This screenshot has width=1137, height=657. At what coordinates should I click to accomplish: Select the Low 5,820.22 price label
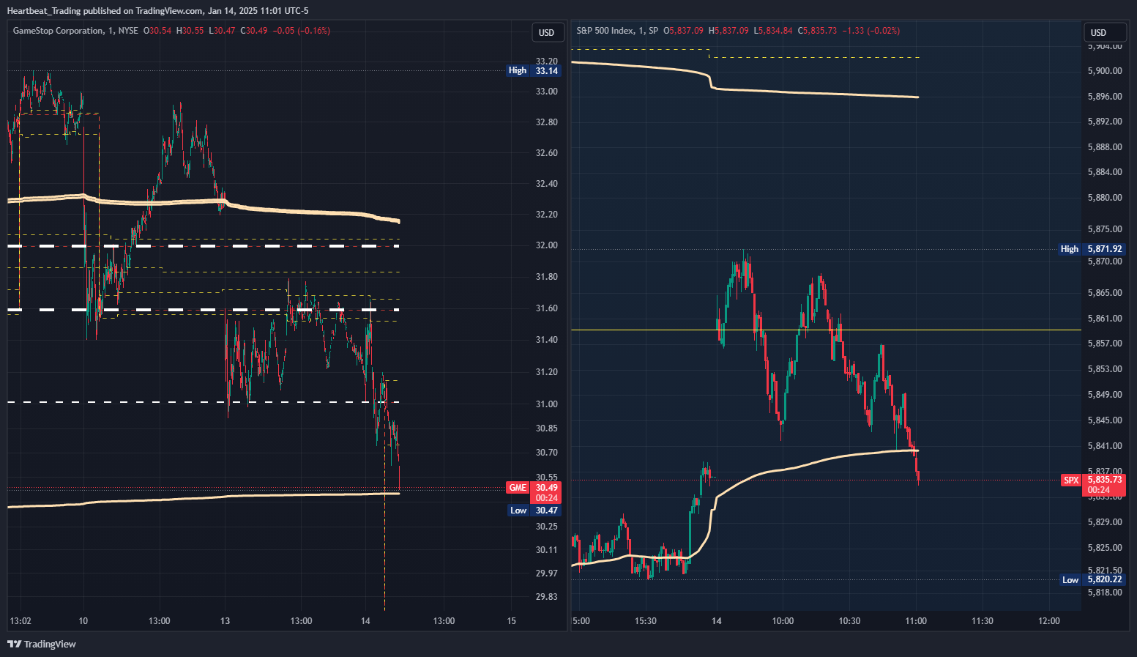click(1092, 579)
